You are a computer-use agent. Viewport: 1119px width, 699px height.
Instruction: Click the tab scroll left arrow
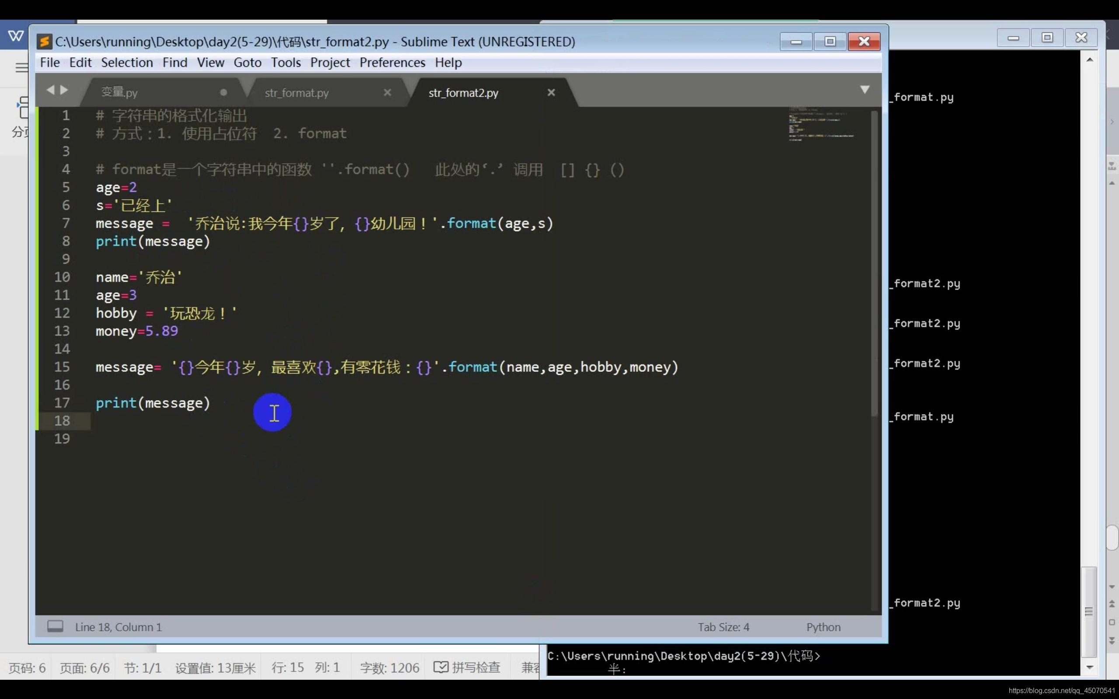point(50,90)
